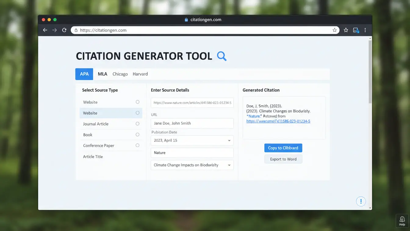
Task: Click the Enter Source Details heading
Action: coord(170,90)
